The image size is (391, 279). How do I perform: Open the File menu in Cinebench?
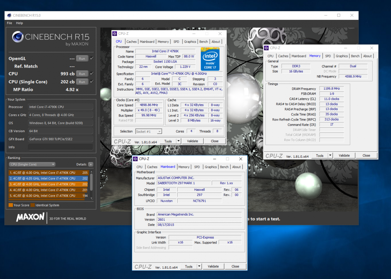point(9,23)
